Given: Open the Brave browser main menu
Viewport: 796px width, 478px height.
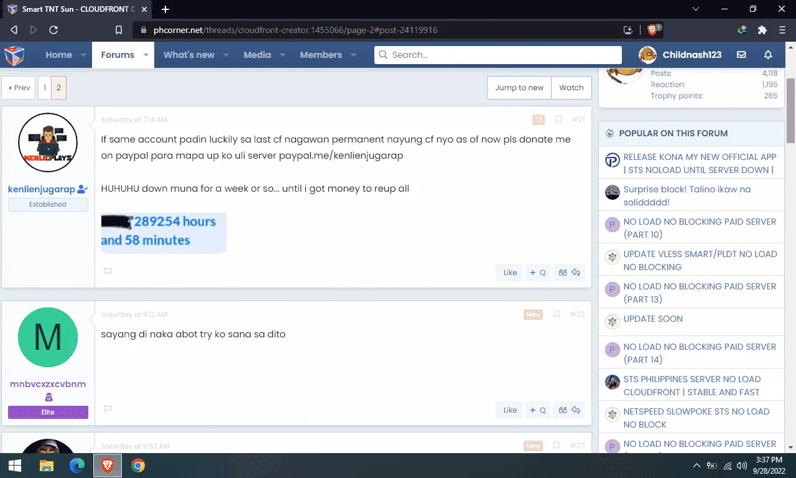Looking at the screenshot, I should (782, 30).
